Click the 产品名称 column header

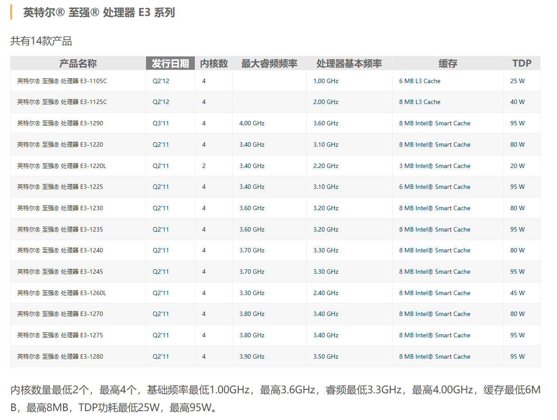click(x=78, y=64)
